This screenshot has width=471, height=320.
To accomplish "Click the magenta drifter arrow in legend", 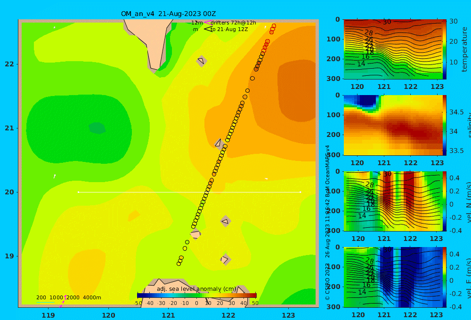I will pyautogui.click(x=208, y=22).
